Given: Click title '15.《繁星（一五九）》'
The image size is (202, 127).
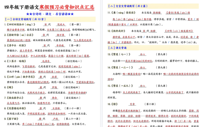Looking at the screenshot, I should 120,86.
